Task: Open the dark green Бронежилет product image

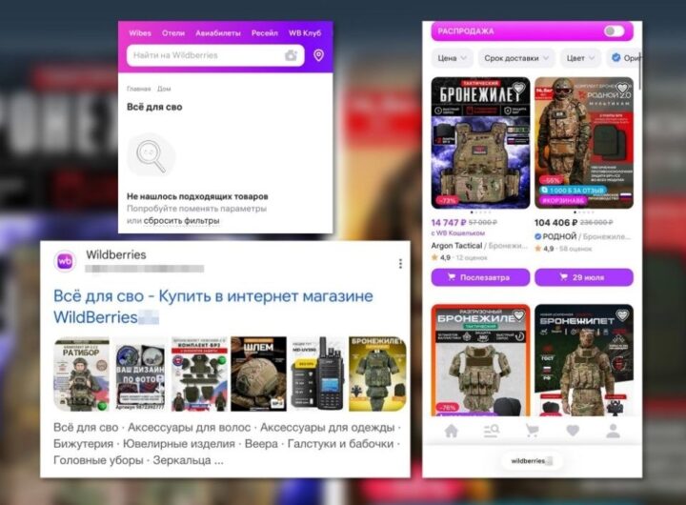Action: pos(584,360)
